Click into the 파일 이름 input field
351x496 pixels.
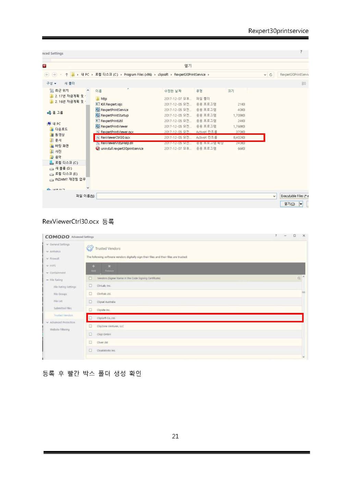186,196
